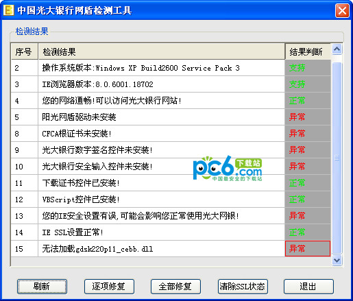The image size is (353, 301).
Task: Select row IE SSL设置正常!
Action: pyautogui.click(x=171, y=232)
